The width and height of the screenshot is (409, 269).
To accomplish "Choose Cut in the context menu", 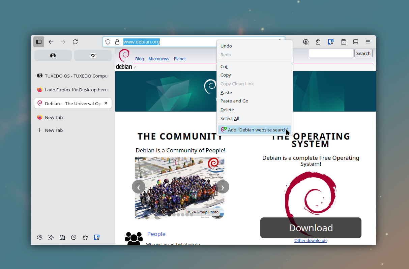I will [255, 66].
